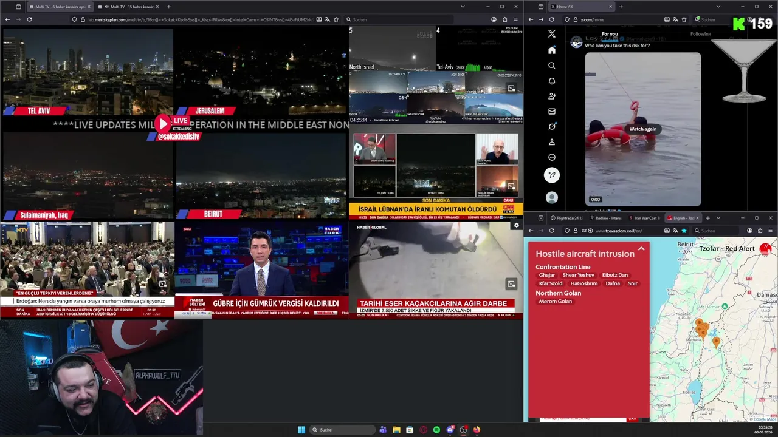Click the taskbar Suche search box
This screenshot has height=437, width=778.
(x=343, y=430)
